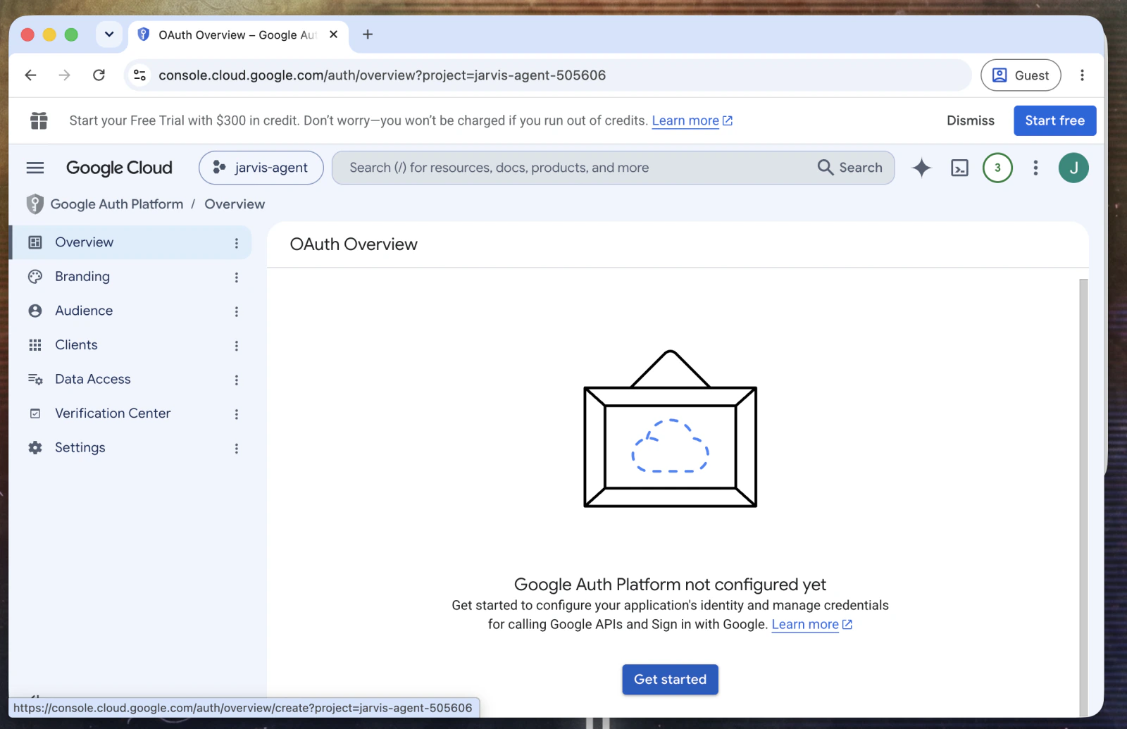Activate Cloud Shell terminal icon
The width and height of the screenshot is (1127, 729).
(959, 168)
